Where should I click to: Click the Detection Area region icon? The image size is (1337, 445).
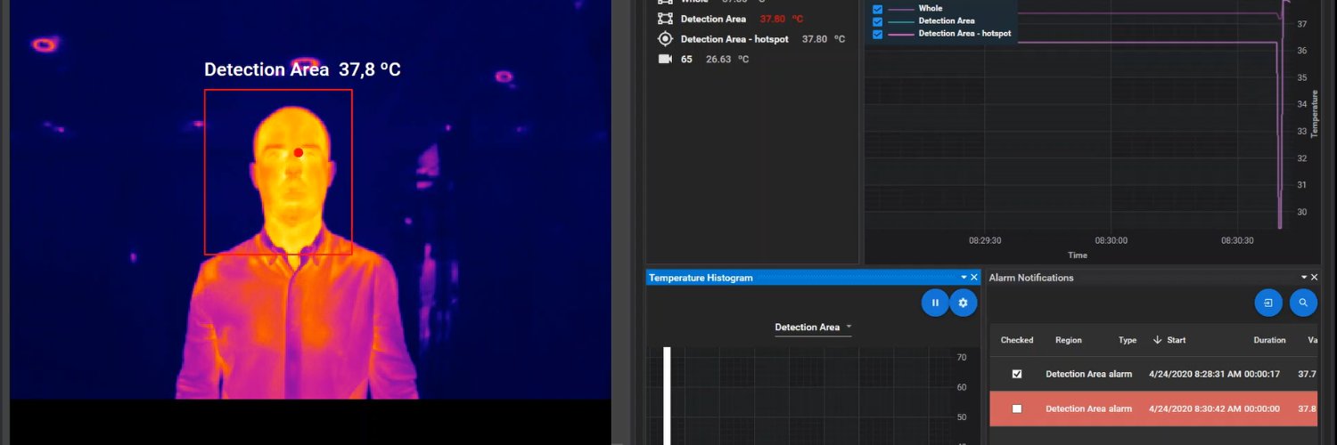coord(665,19)
